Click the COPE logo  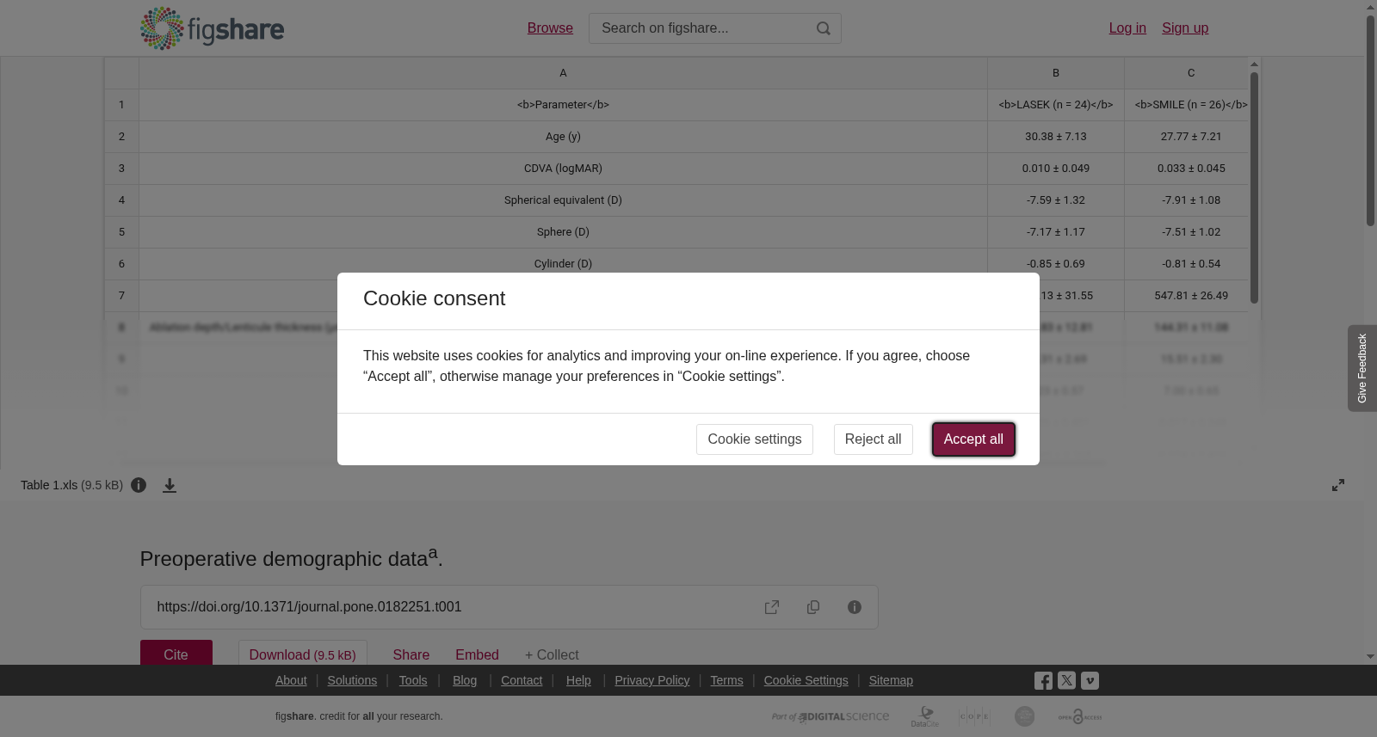[x=975, y=716]
